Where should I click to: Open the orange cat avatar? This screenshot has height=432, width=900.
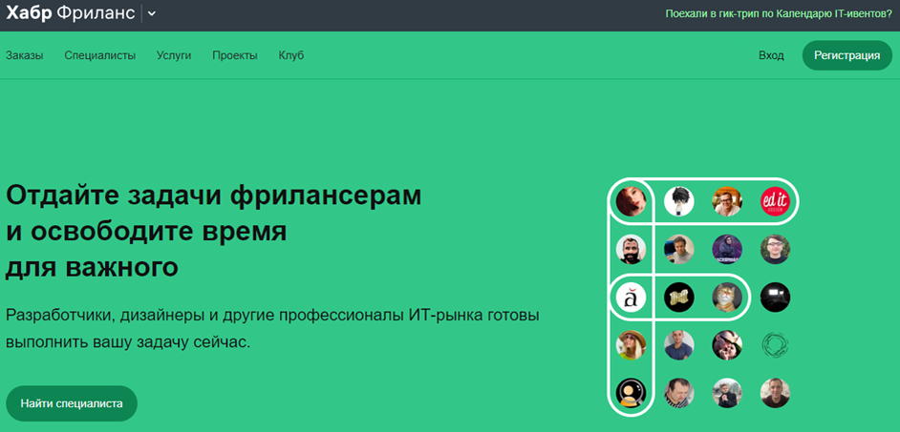tap(727, 298)
